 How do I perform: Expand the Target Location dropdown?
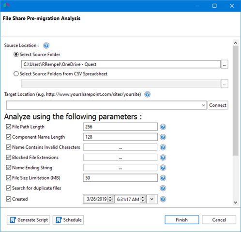click(203, 105)
